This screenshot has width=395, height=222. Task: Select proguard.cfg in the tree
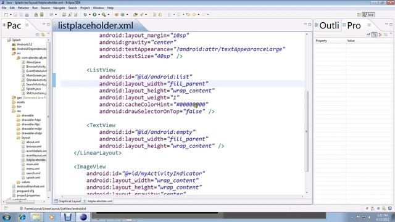pyautogui.click(x=25, y=191)
